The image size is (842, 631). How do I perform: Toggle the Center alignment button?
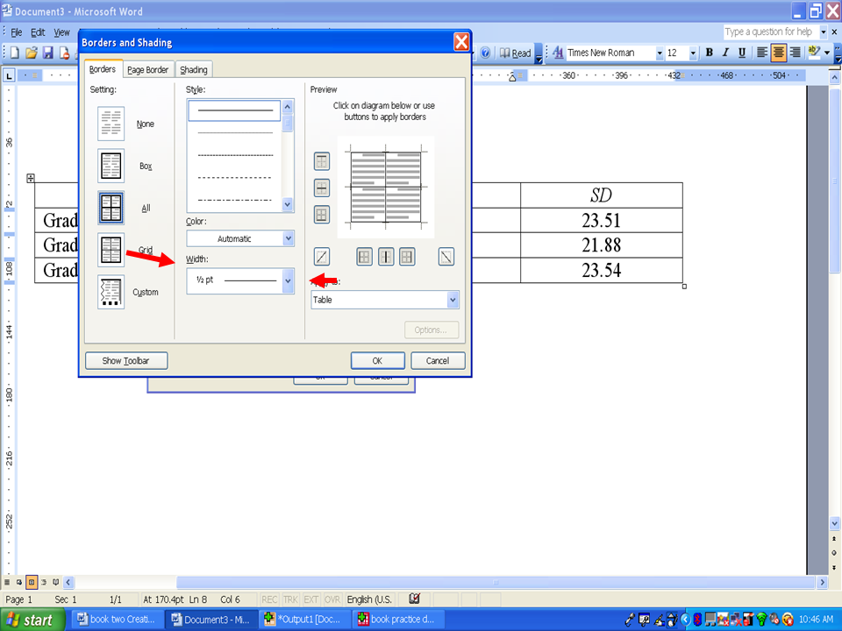click(x=778, y=53)
